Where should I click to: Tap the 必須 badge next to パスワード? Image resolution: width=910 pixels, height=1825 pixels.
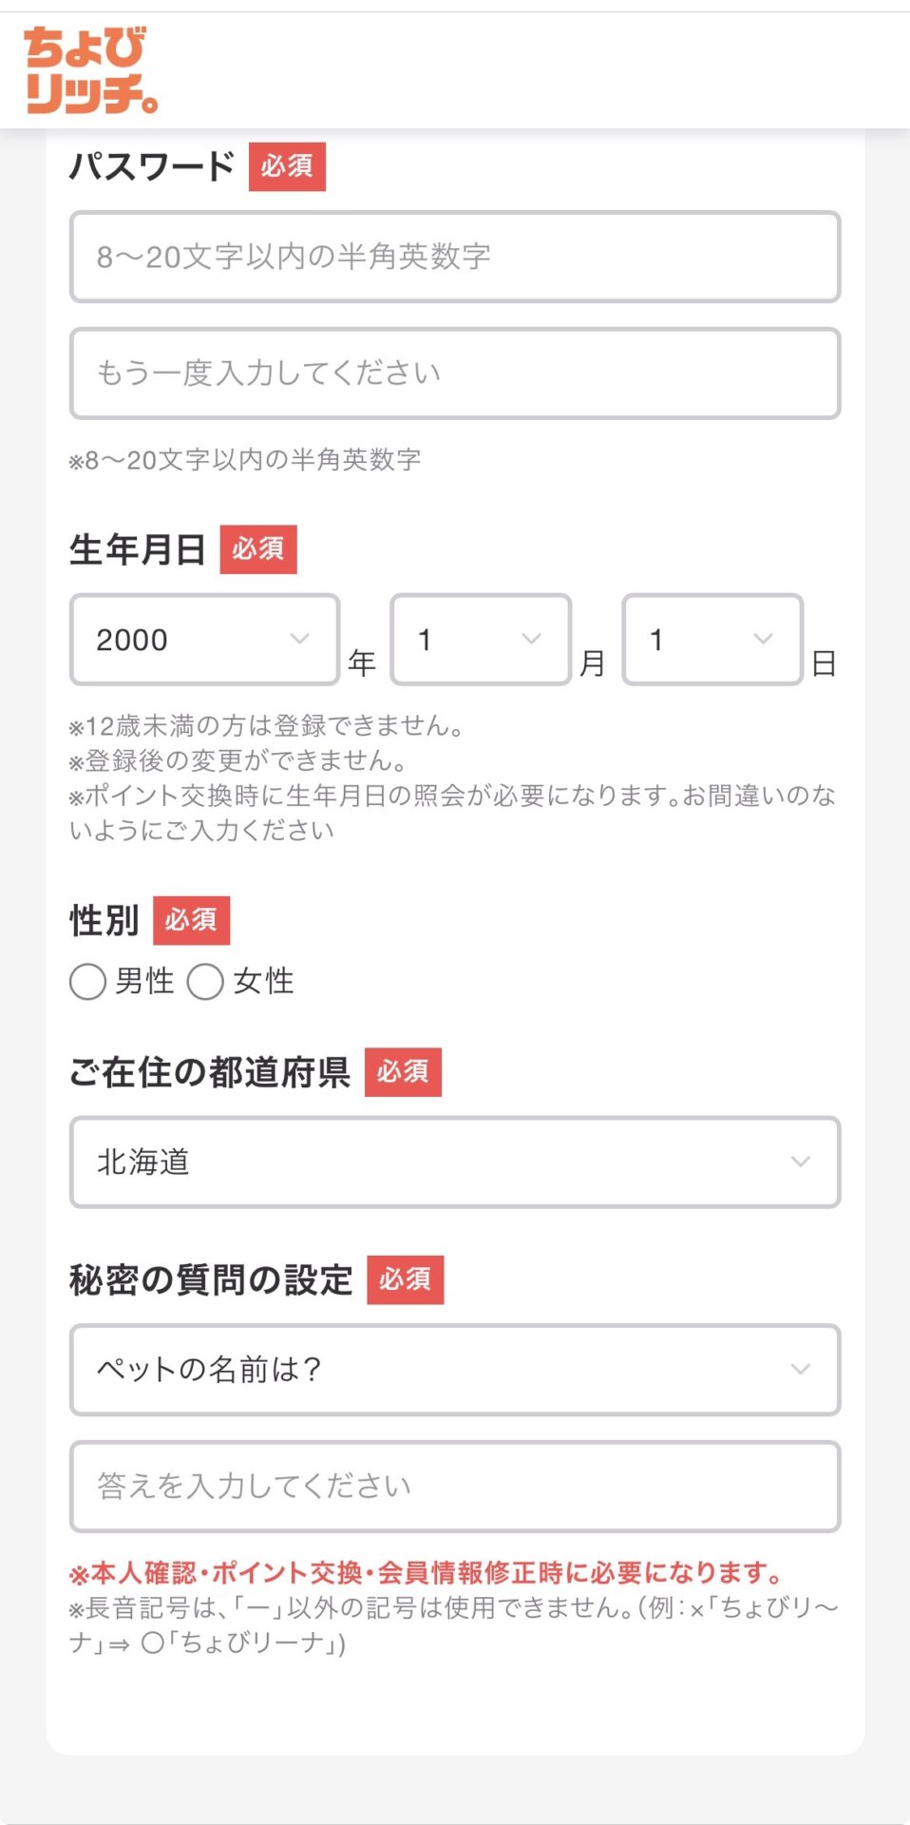click(287, 166)
